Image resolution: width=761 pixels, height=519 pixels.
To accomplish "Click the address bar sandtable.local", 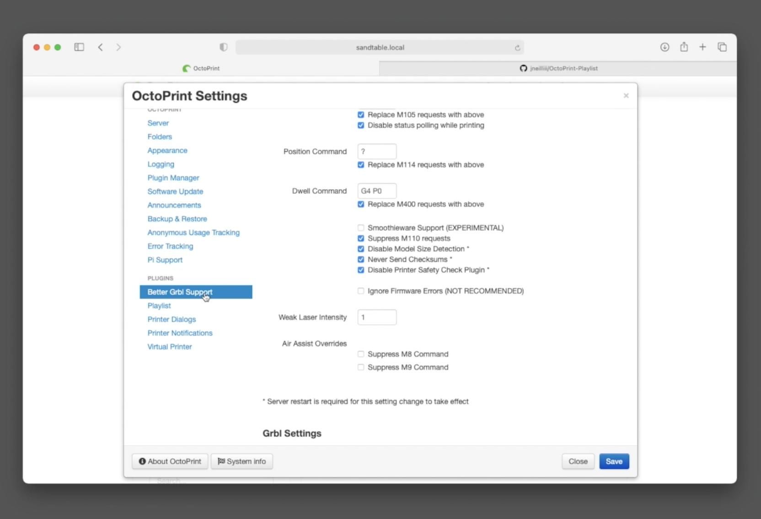I will pyautogui.click(x=380, y=48).
